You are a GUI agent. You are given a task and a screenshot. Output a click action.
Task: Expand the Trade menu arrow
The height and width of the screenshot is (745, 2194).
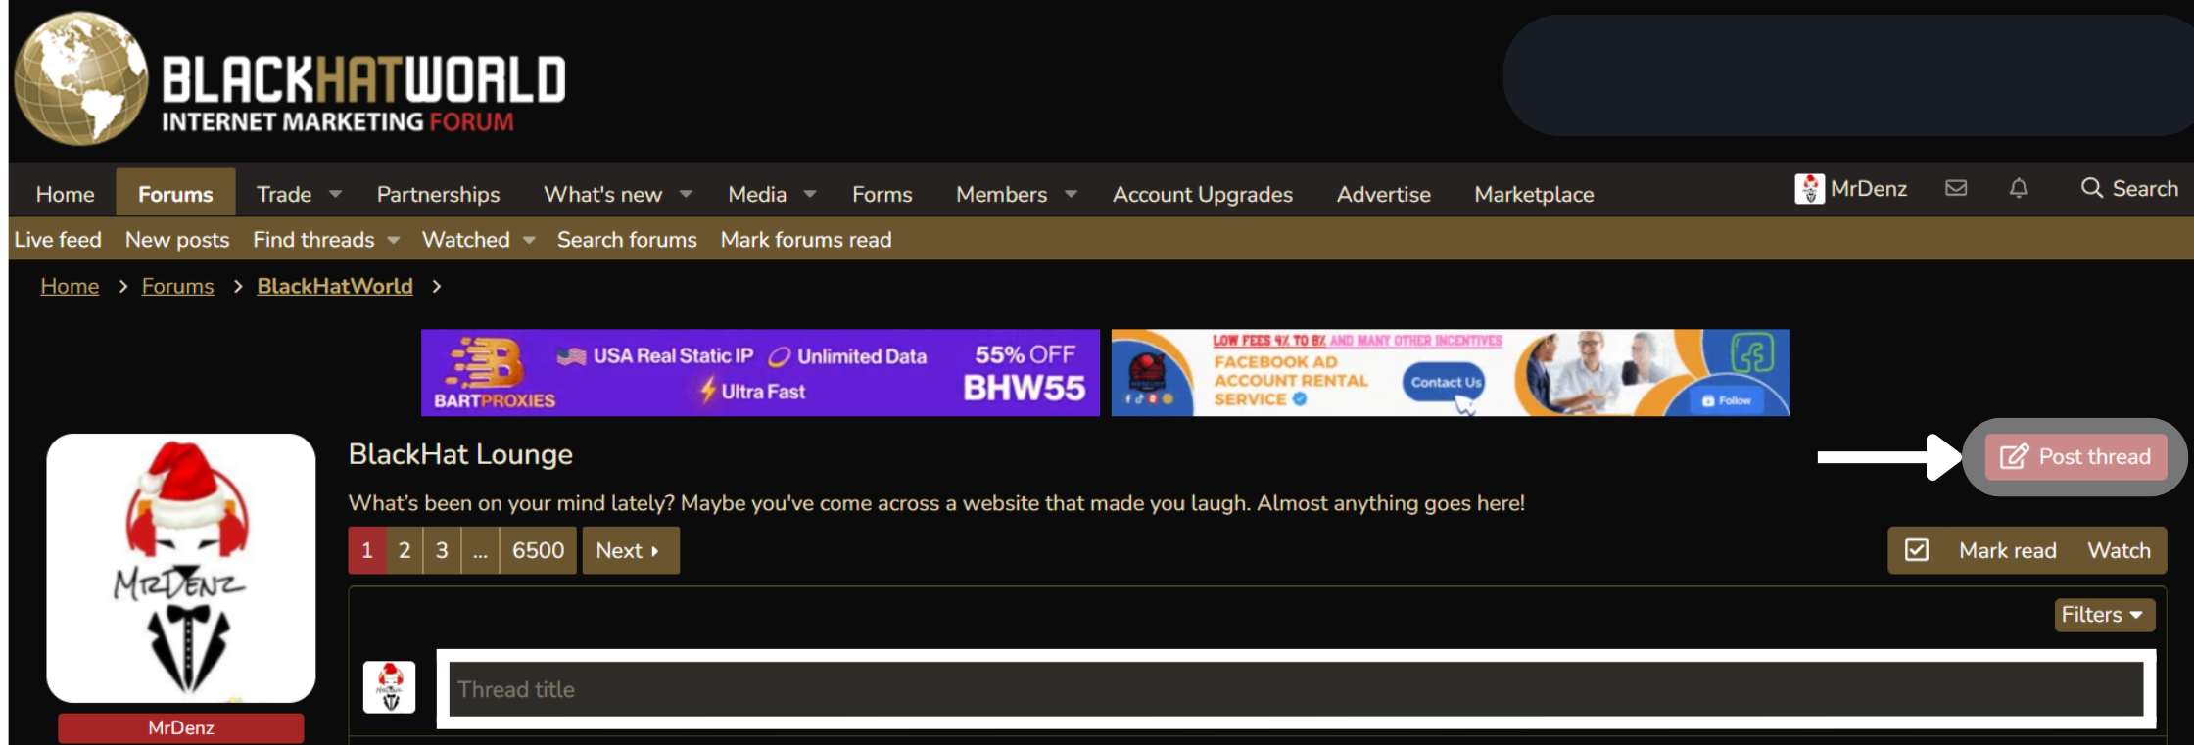pos(335,194)
